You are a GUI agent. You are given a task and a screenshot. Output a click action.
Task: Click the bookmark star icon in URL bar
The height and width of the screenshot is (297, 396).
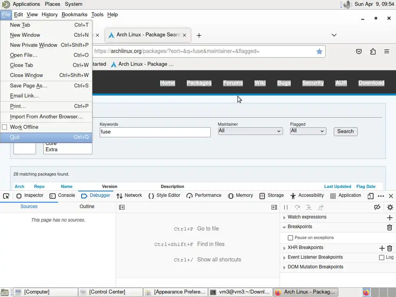tap(319, 51)
